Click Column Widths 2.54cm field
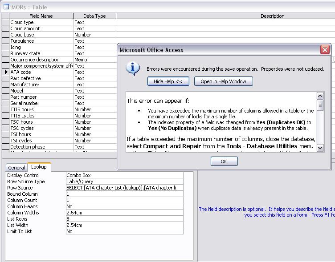 point(125,213)
